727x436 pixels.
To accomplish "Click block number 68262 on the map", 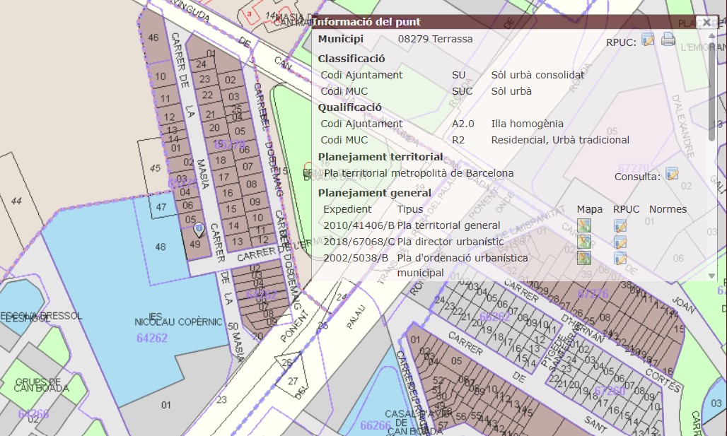I will click(495, 317).
